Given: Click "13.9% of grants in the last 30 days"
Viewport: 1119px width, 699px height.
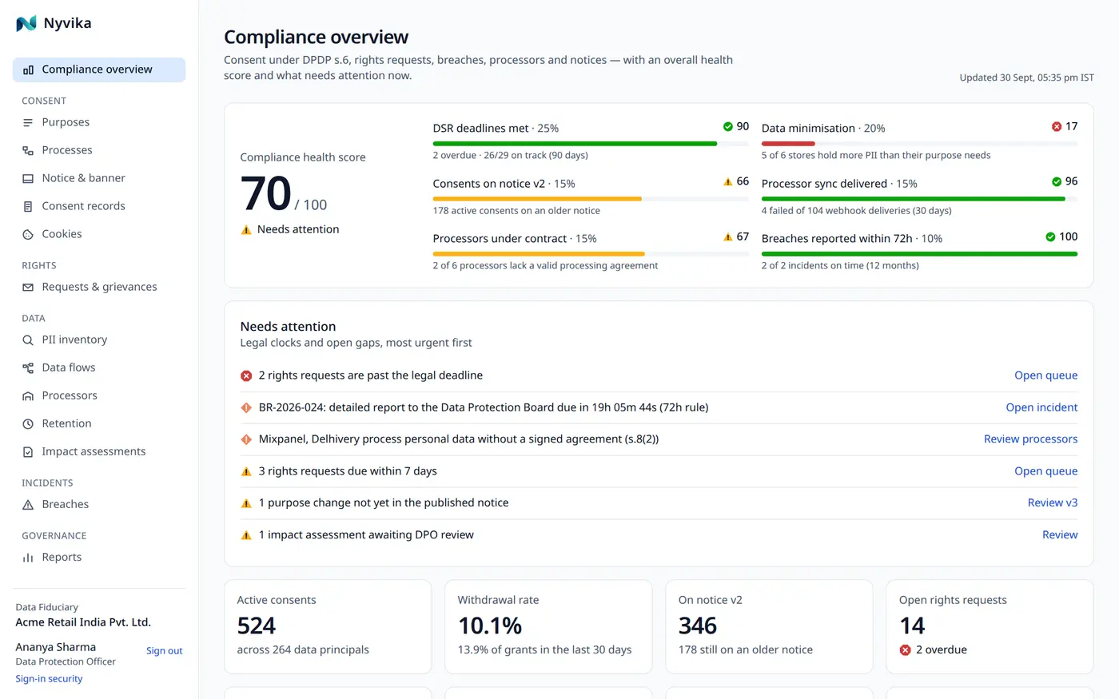Looking at the screenshot, I should pyautogui.click(x=544, y=650).
